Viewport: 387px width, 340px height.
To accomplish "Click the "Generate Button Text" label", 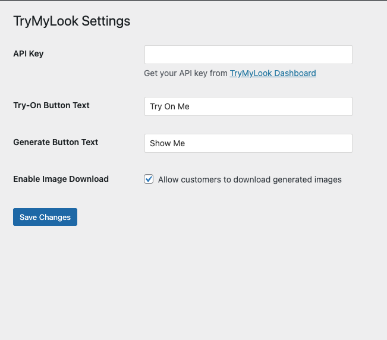I will [x=55, y=142].
